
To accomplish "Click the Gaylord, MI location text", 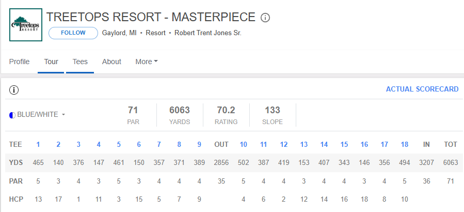I will [119, 33].
